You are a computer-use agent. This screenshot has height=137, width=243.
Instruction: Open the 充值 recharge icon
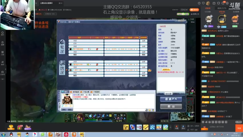point(176,127)
